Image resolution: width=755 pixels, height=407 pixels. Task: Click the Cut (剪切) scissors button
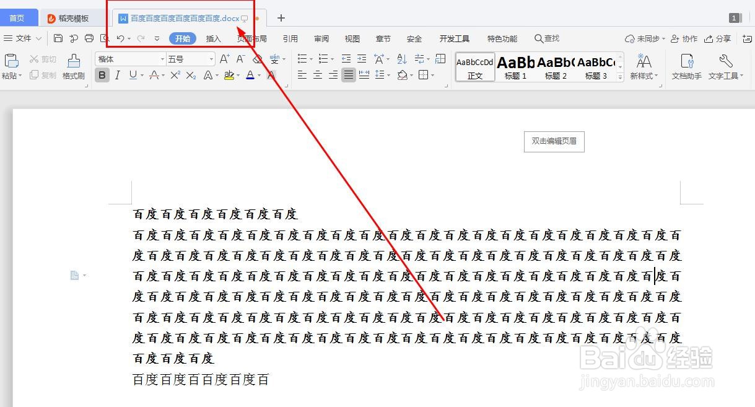pos(43,59)
